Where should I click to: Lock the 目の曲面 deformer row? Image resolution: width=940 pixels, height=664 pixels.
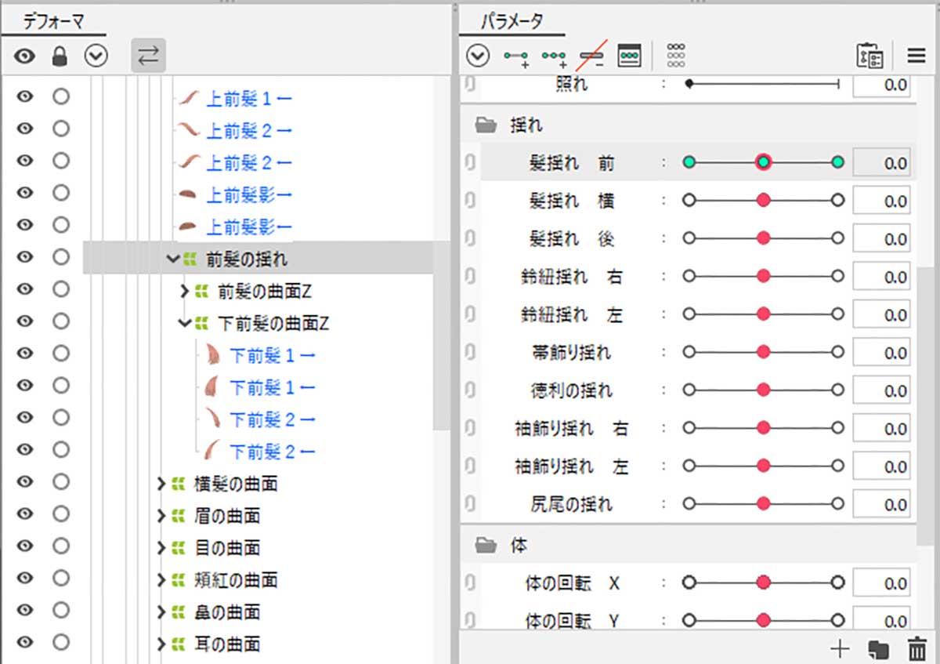click(60, 547)
